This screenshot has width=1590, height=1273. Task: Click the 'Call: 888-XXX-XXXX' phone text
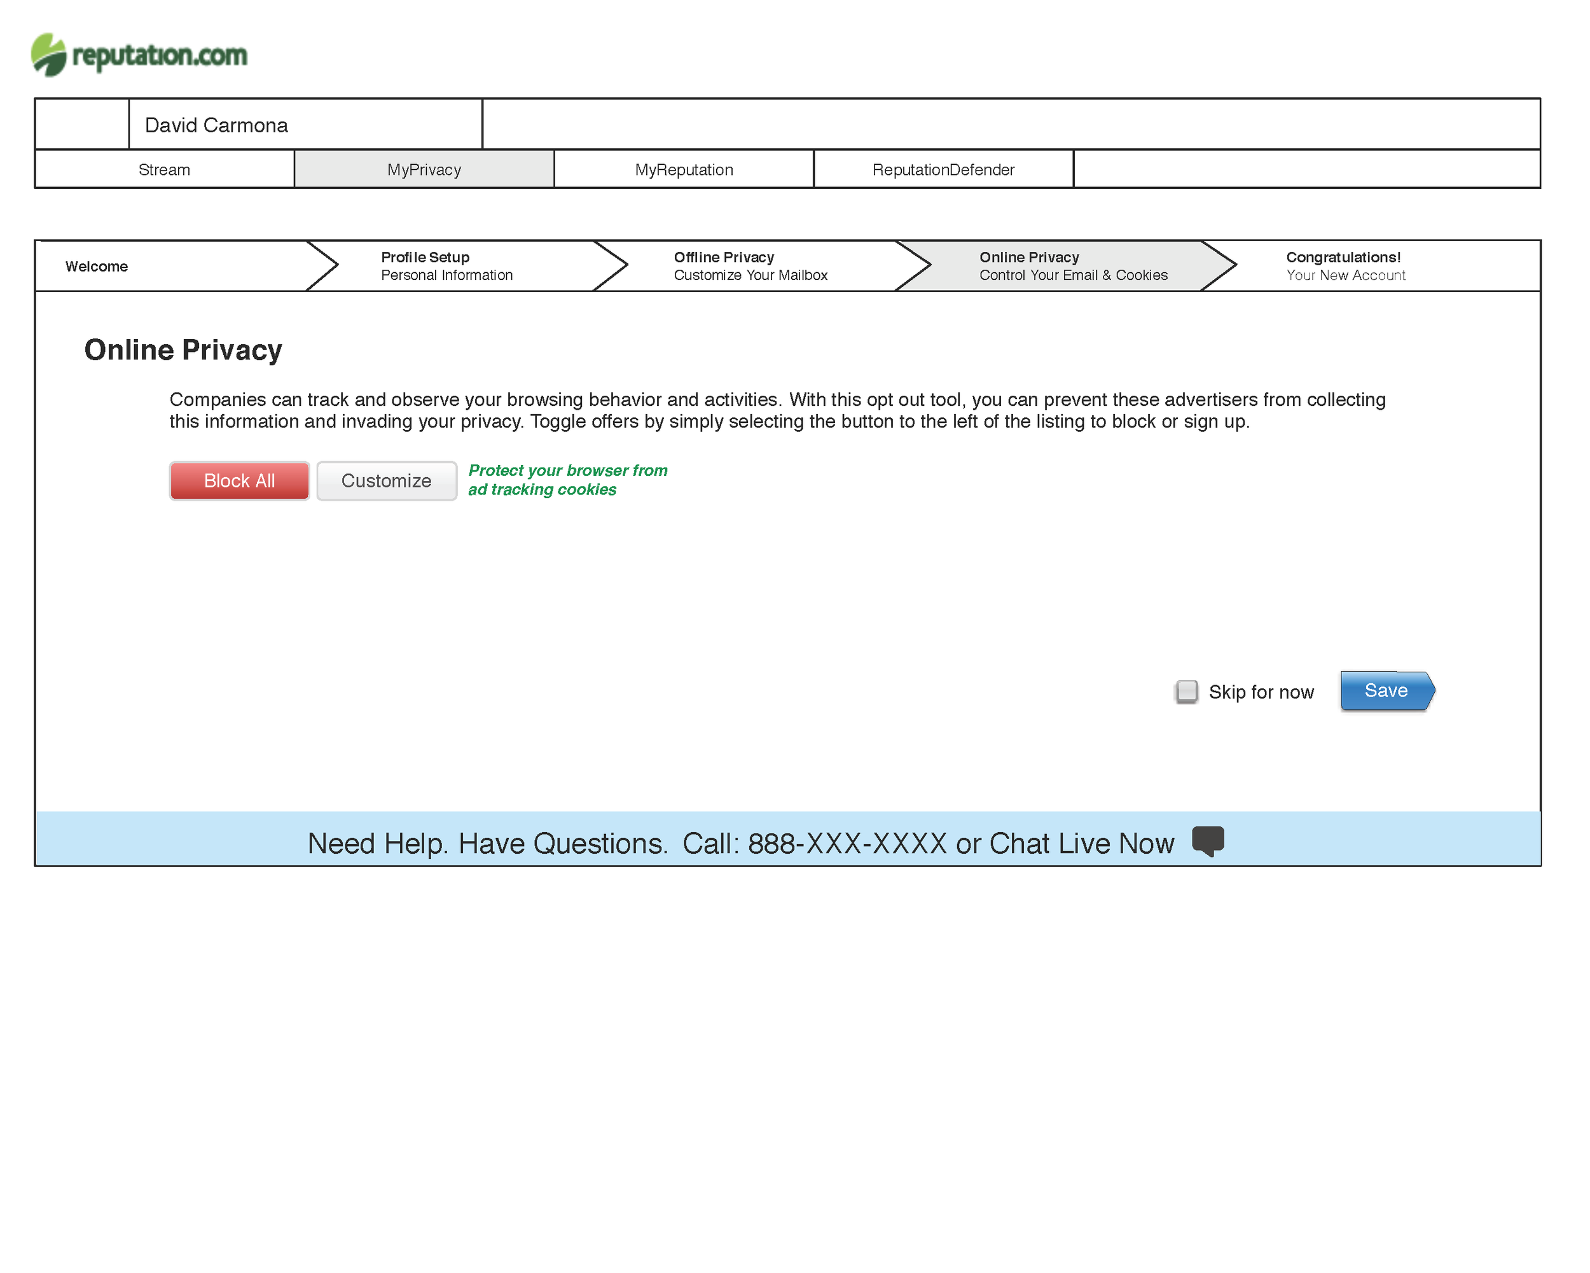pyautogui.click(x=814, y=844)
